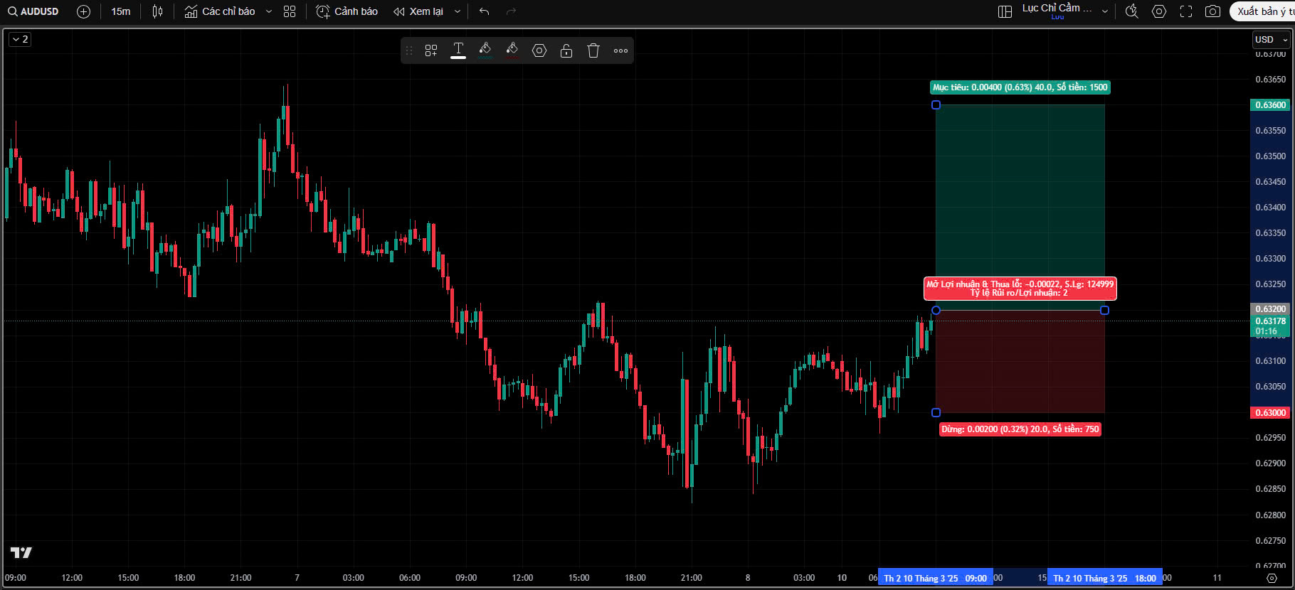Collapse the indicator legend showing 2

20,39
